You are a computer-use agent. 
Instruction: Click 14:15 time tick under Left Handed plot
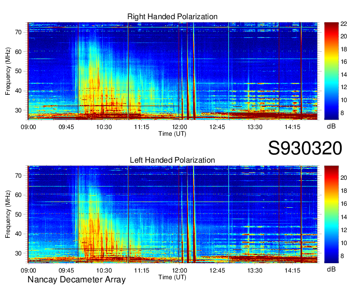292,270
